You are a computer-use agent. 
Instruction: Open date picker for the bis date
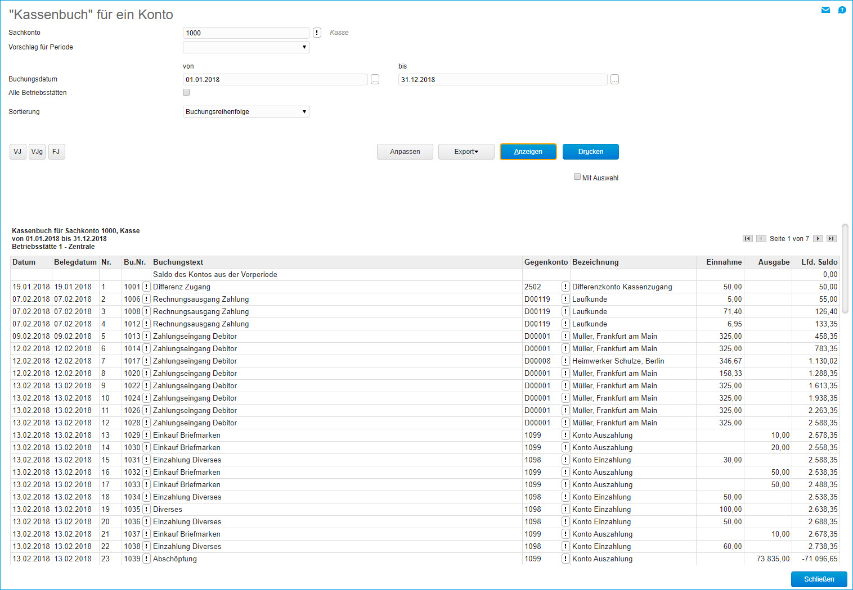tap(614, 80)
